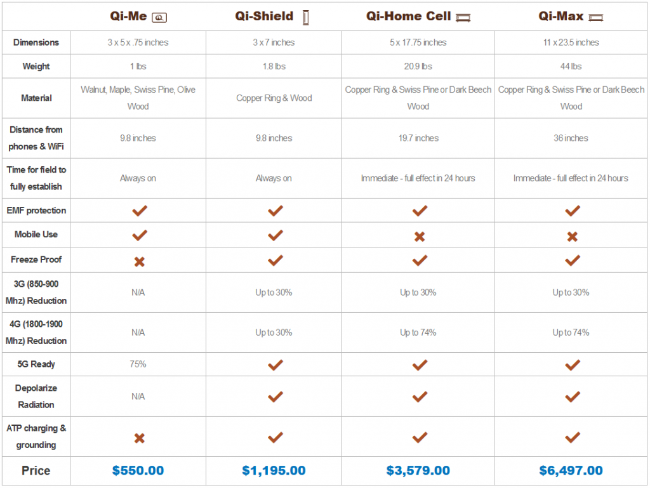Click the Qi-Home Cell device icon
Screen dimensions: 650x488
pos(463,17)
